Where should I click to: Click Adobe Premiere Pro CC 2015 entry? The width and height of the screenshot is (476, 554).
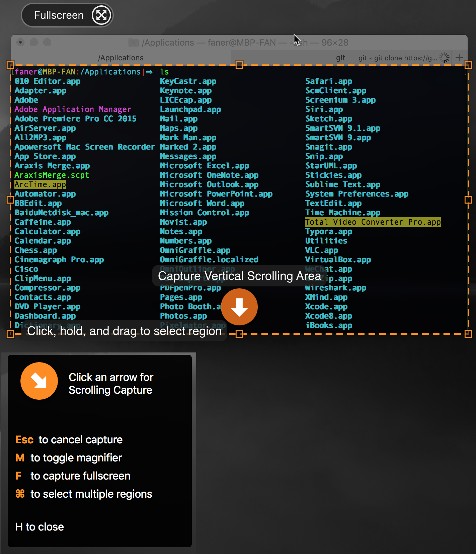click(x=76, y=119)
